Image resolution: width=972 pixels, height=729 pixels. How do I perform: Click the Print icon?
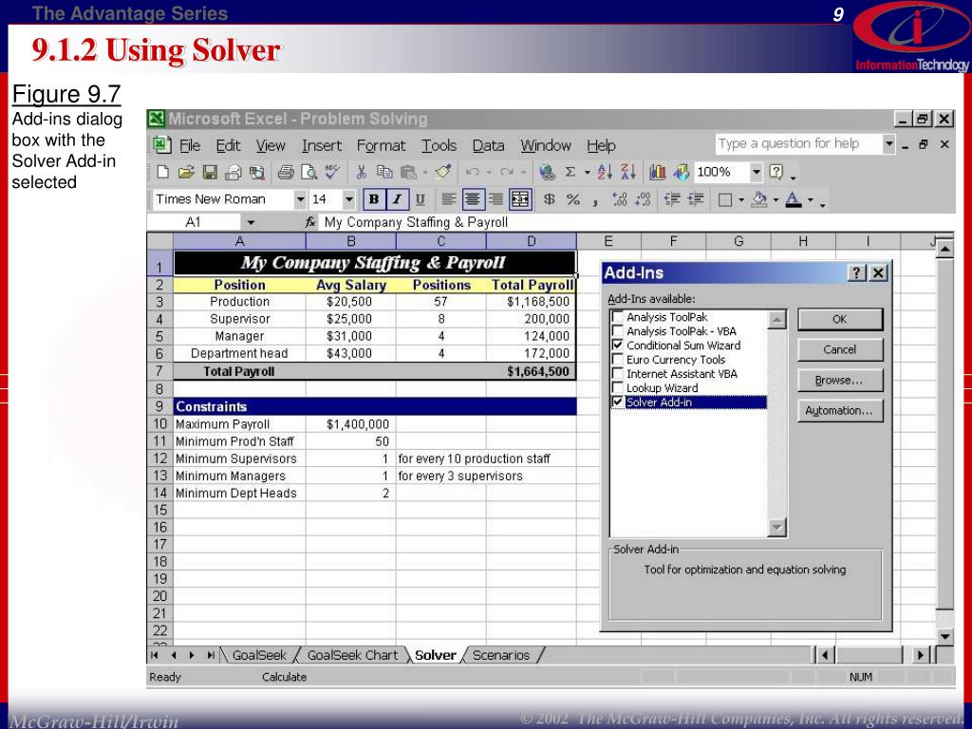click(x=285, y=172)
